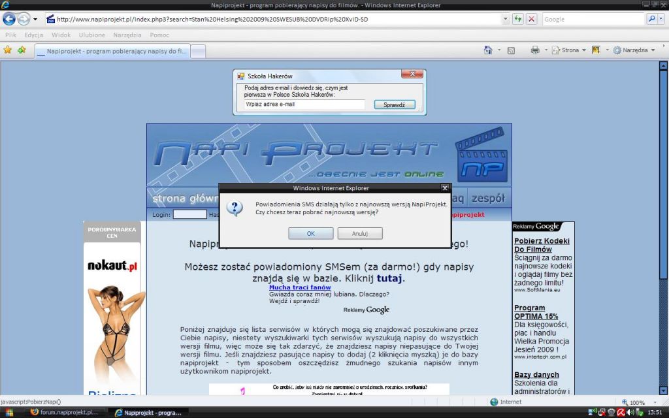Click the system tray volume speaker icon
The height and width of the screenshot is (418, 669).
(x=630, y=413)
